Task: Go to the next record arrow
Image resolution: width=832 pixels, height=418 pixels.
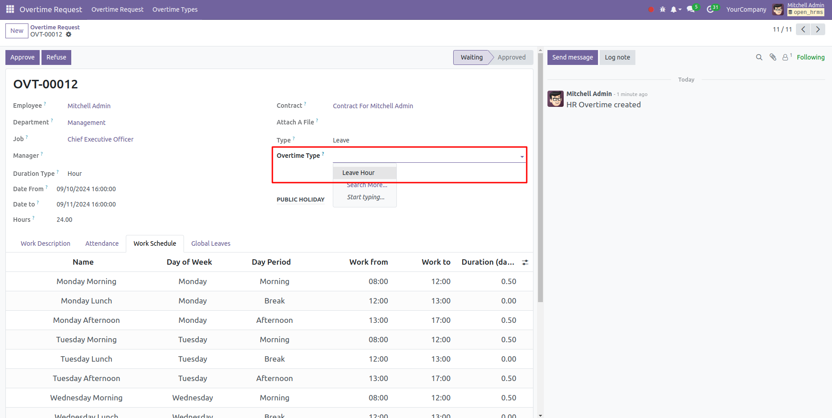Action: coord(818,29)
